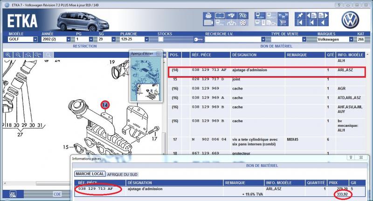The height and width of the screenshot is (201, 373).
Task: Switch to the AFRIQUE DU SUD tab
Action: (122, 174)
